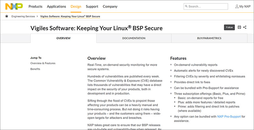Open the Products menu
The width and height of the screenshot is (254, 130).
36,6
